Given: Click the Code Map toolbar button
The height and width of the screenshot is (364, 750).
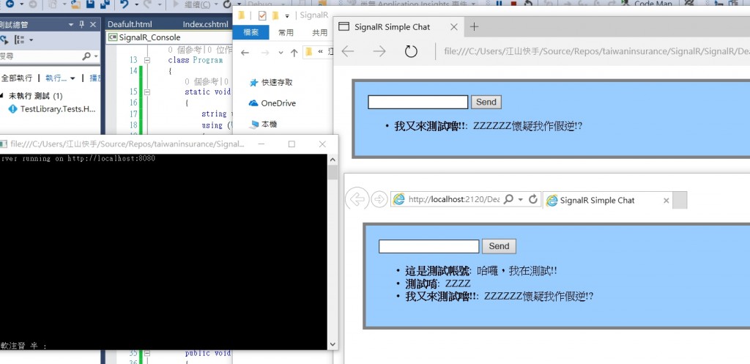Looking at the screenshot, I should tap(647, 4).
